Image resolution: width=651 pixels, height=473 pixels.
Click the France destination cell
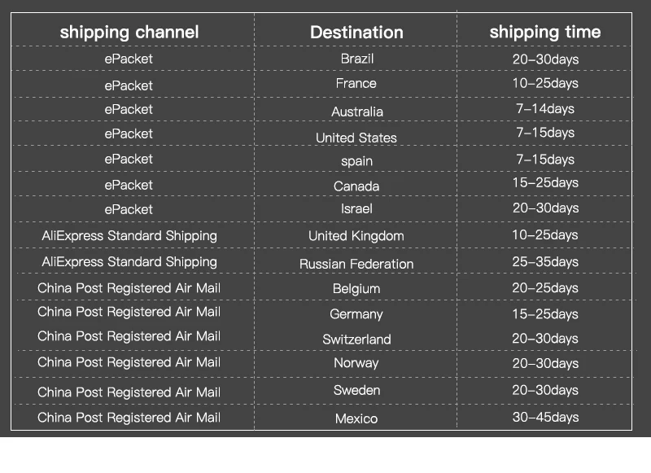pos(356,83)
